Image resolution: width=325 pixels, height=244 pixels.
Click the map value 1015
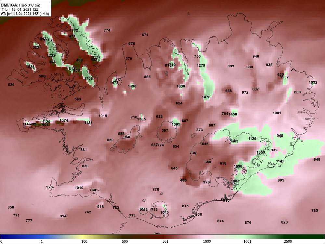click(103, 116)
